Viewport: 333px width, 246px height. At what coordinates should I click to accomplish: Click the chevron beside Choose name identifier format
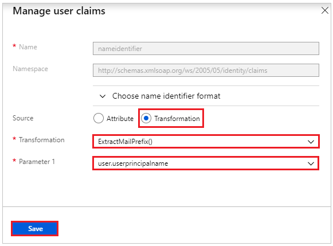pos(103,96)
